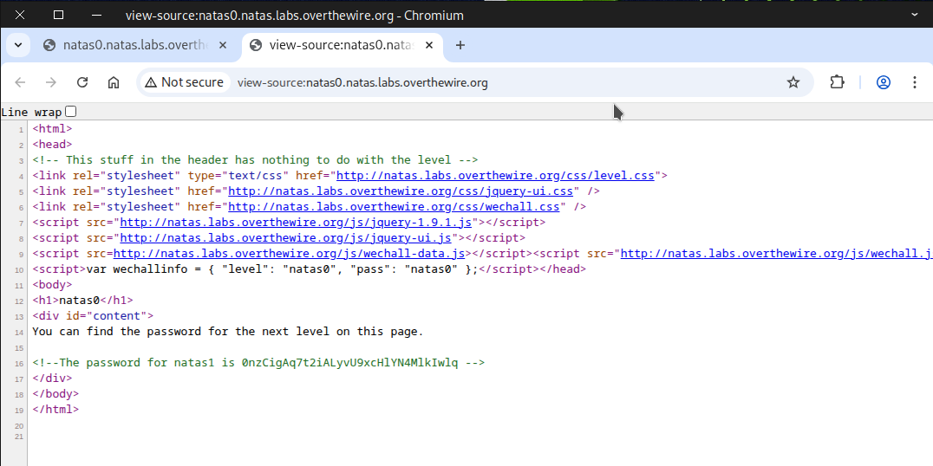Expand the tab search dropdown
Image resolution: width=933 pixels, height=466 pixels.
click(x=17, y=45)
